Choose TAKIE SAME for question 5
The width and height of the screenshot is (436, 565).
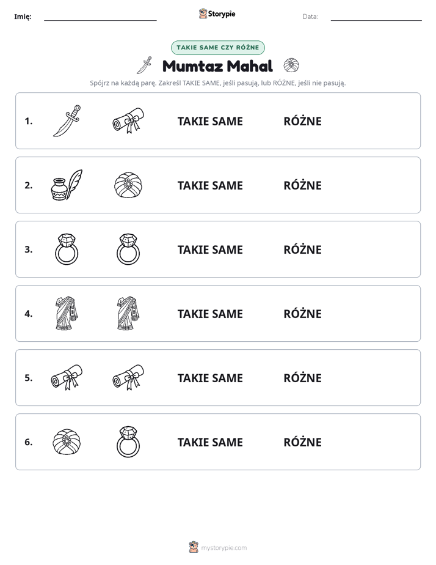210,378
